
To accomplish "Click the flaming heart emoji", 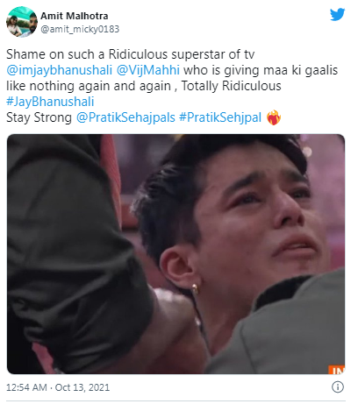I will click(x=274, y=117).
